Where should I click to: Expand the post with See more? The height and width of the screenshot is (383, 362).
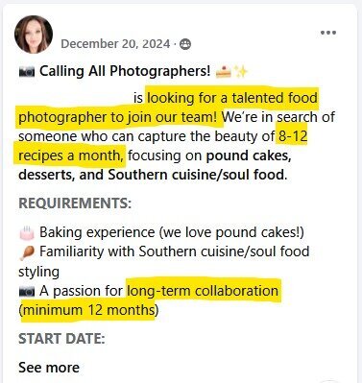click(x=49, y=368)
